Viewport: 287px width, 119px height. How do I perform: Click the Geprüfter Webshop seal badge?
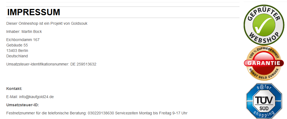[x=264, y=25]
